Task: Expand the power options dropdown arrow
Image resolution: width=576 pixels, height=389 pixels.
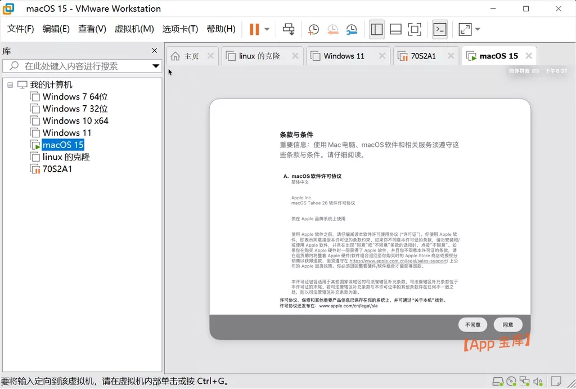Action: point(267,29)
